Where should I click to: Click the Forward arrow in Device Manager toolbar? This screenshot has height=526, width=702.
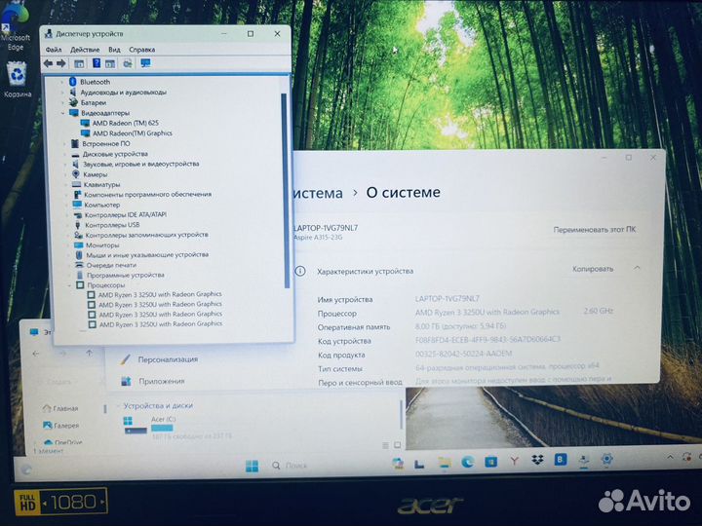click(61, 63)
